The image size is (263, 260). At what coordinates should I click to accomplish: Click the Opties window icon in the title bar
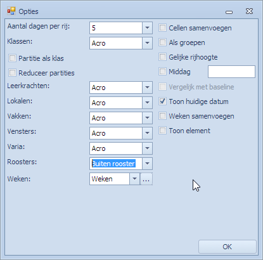11,11
